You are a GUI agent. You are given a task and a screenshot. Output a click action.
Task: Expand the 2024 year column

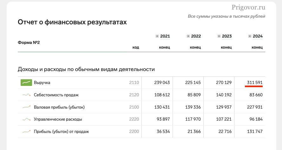coord(250,36)
